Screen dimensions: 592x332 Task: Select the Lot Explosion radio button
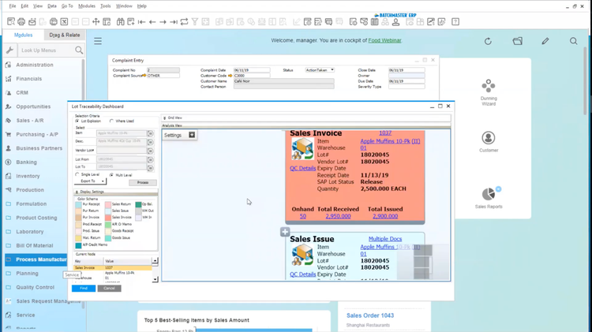77,121
